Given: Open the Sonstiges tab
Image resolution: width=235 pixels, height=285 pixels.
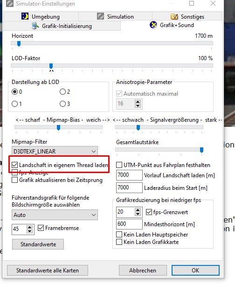Looking at the screenshot, I should click(x=187, y=16).
